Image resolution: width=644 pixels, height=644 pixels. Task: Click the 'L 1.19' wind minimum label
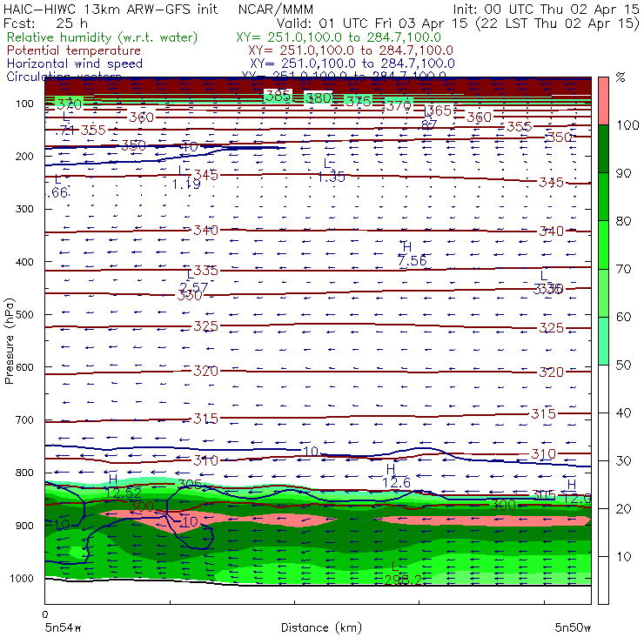[185, 178]
